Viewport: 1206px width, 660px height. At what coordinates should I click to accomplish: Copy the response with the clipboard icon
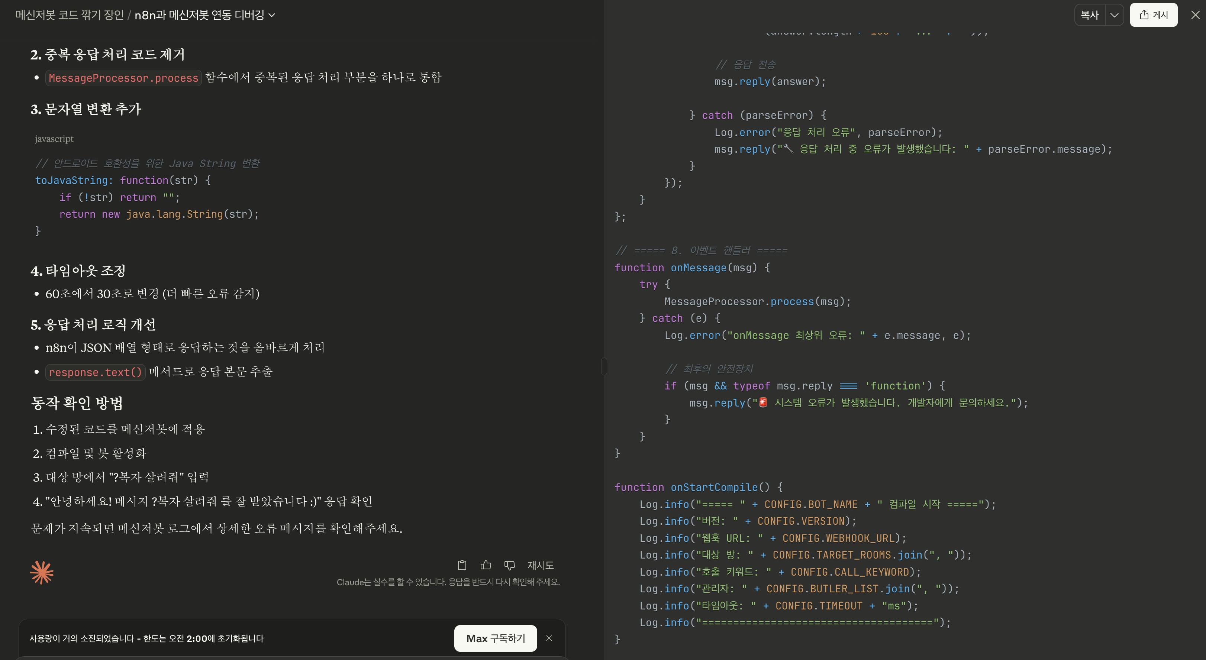coord(462,565)
